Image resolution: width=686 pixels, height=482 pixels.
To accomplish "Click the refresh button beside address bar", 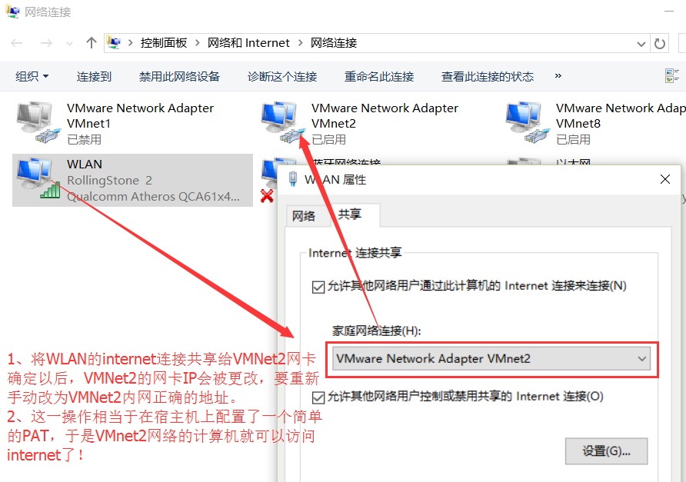I will (x=659, y=43).
